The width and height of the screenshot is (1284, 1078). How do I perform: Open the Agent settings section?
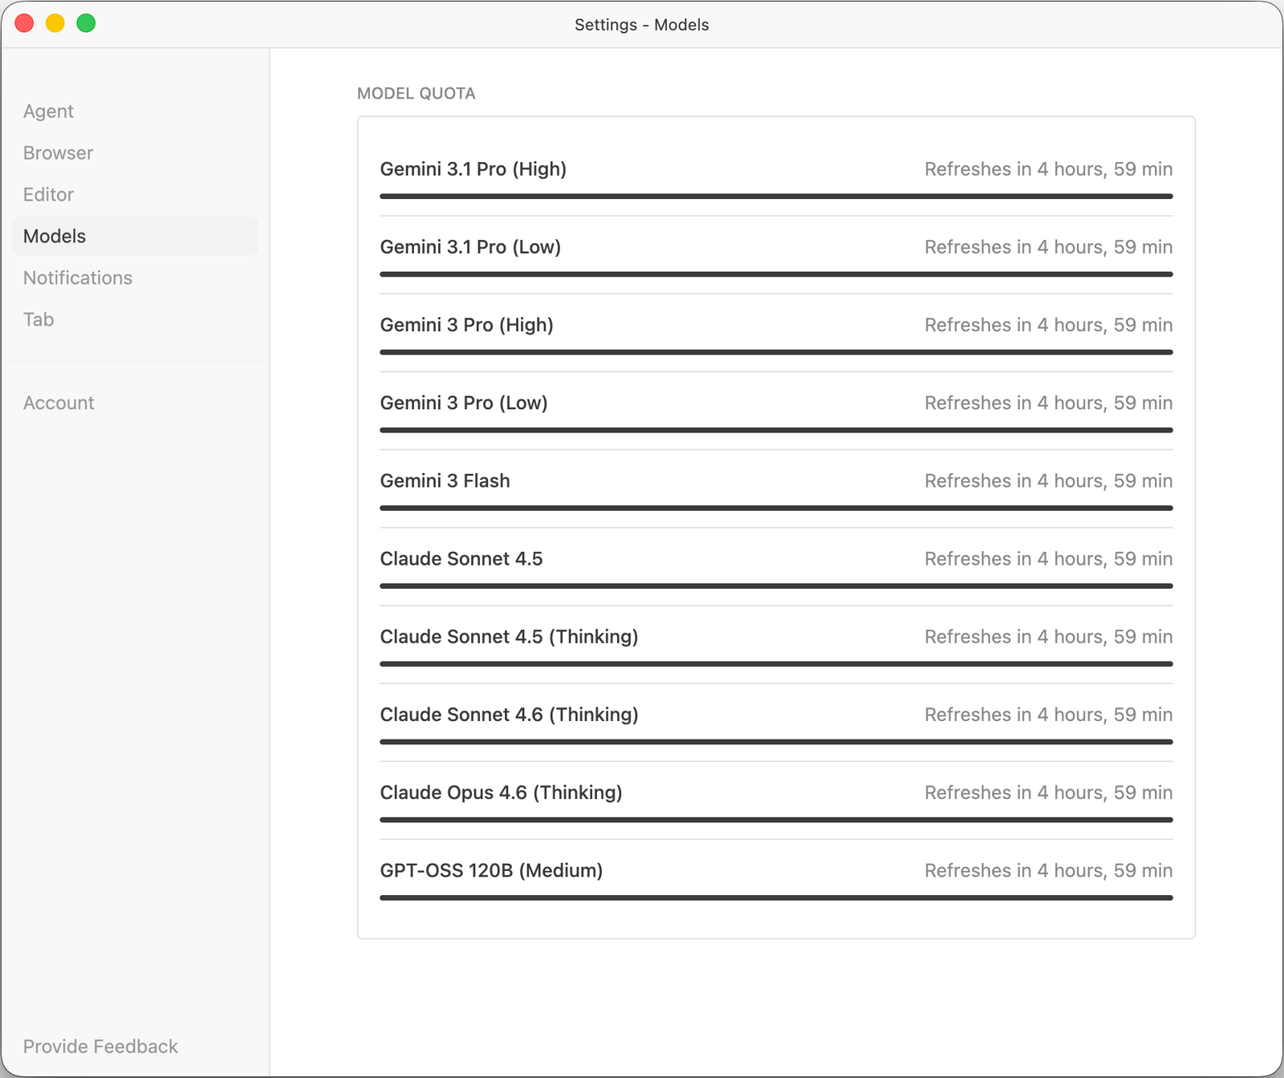[x=48, y=111]
